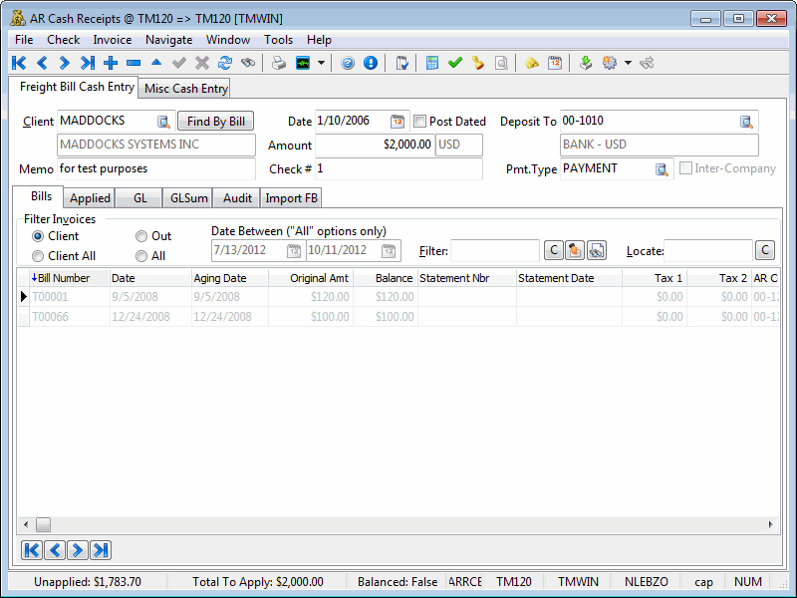797x598 pixels.
Task: Click the delete record minus icon
Action: 133,63
